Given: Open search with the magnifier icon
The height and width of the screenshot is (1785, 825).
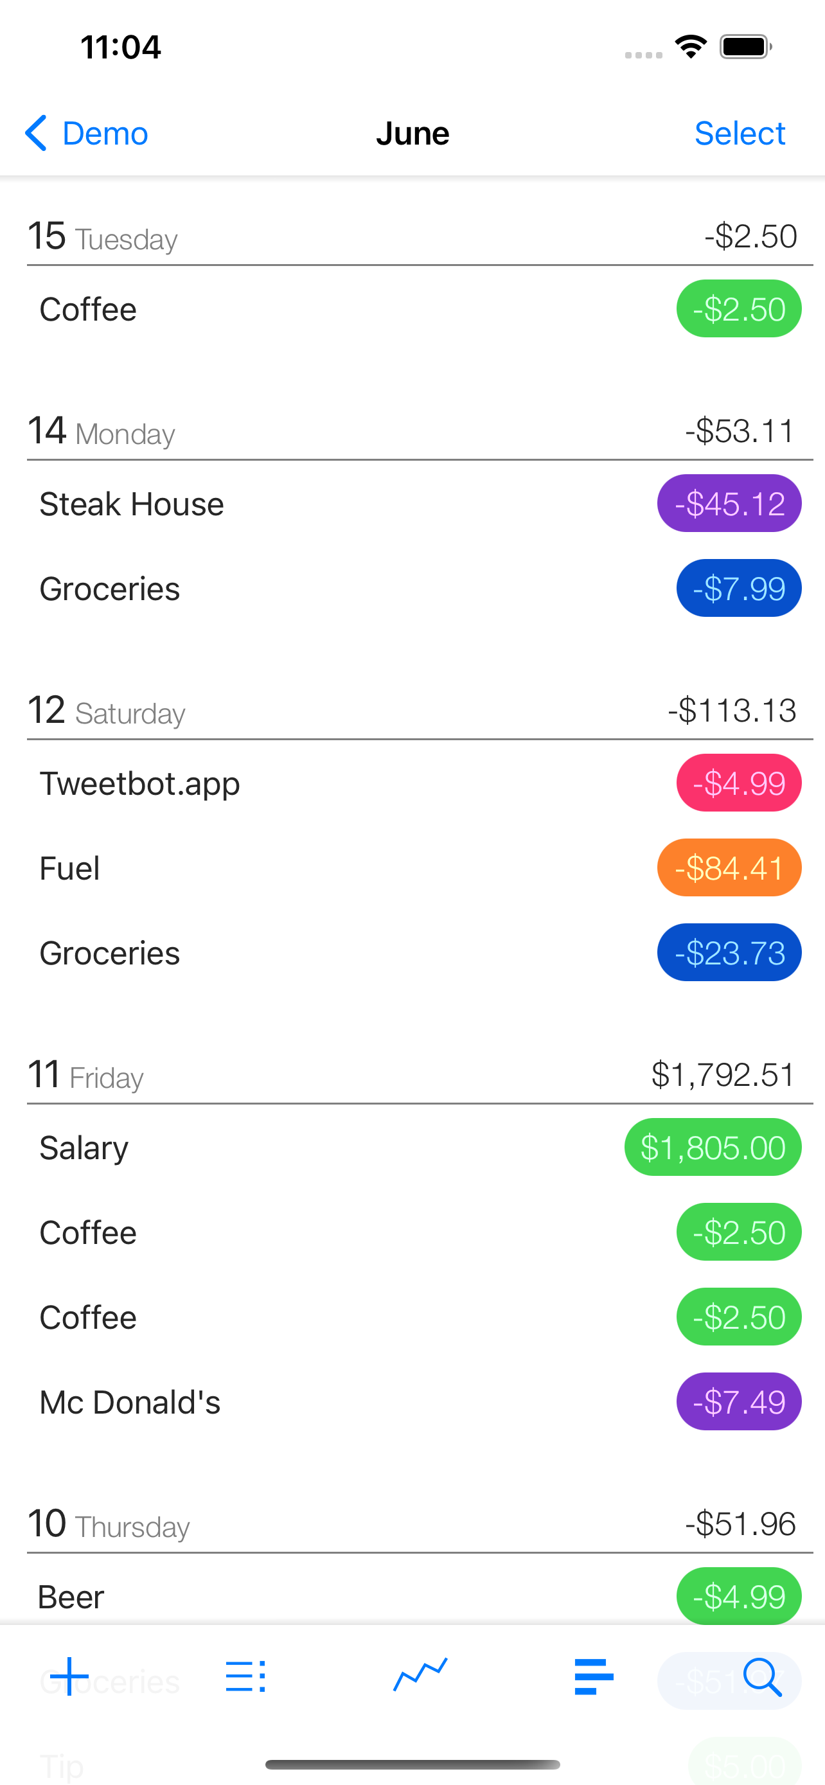Looking at the screenshot, I should point(762,1676).
